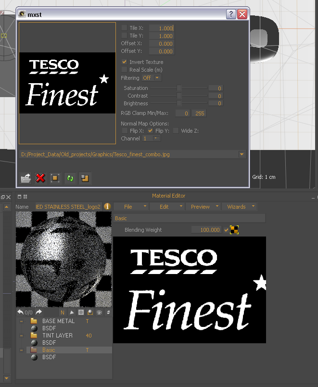Viewport: 318px width, 387px height.
Task: Open the Preview menu in Material Editor
Action: [203, 206]
